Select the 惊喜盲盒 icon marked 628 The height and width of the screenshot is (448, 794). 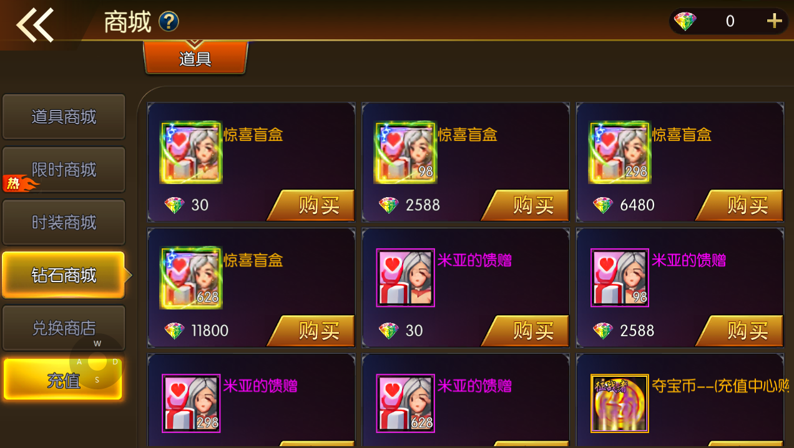click(x=192, y=278)
